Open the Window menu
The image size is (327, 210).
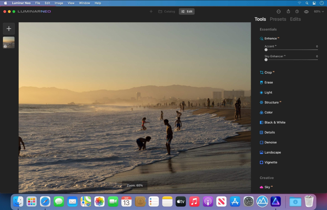[x=85, y=3]
